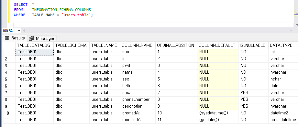Click the 'modifiedAt' cell
Viewport: 298px width, 127px height.
[x=138, y=120]
